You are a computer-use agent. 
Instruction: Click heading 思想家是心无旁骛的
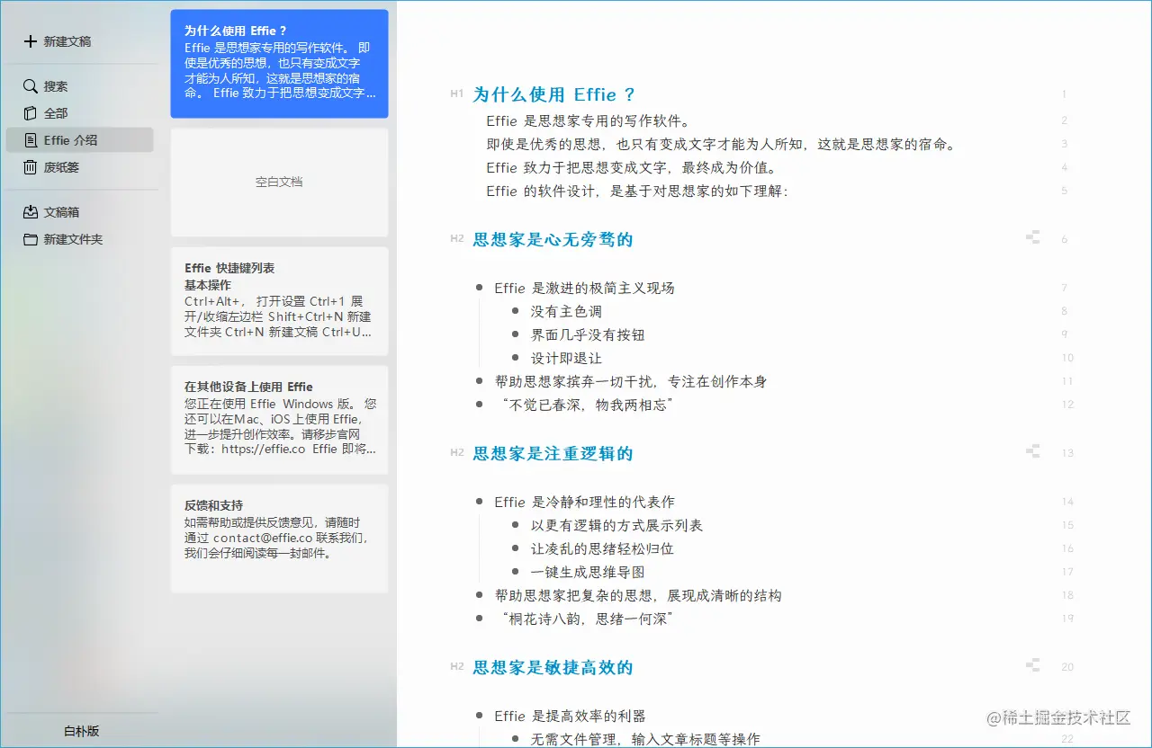click(x=553, y=239)
